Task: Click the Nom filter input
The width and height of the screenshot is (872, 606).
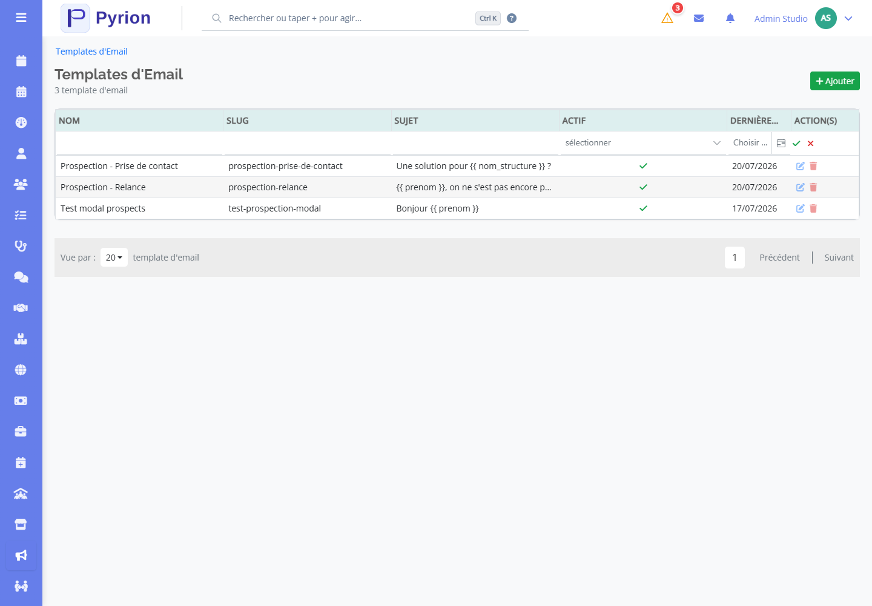Action: (x=139, y=143)
